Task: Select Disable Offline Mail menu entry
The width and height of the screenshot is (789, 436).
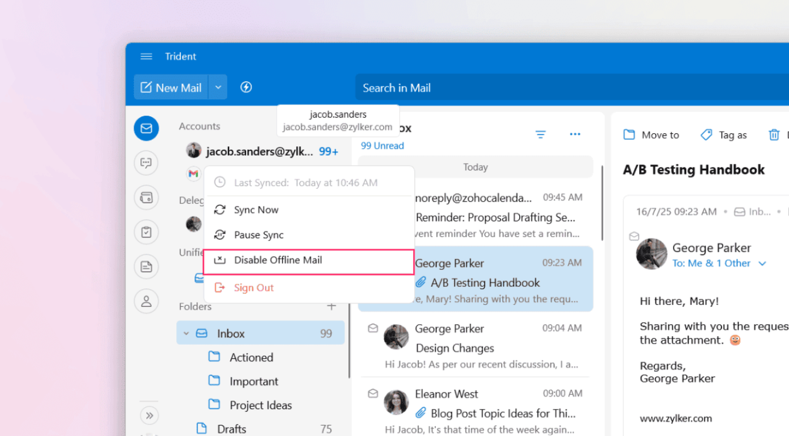Action: coord(309,261)
